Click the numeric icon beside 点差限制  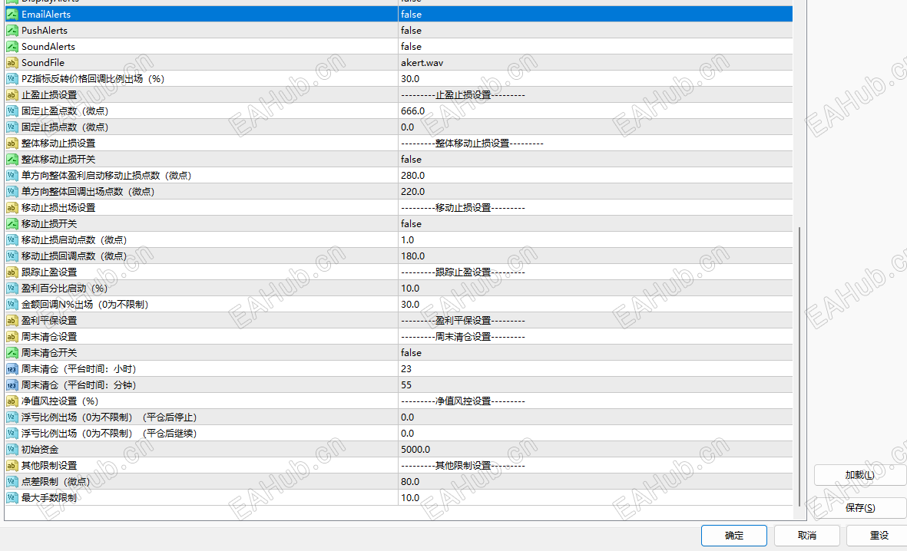pyautogui.click(x=12, y=481)
